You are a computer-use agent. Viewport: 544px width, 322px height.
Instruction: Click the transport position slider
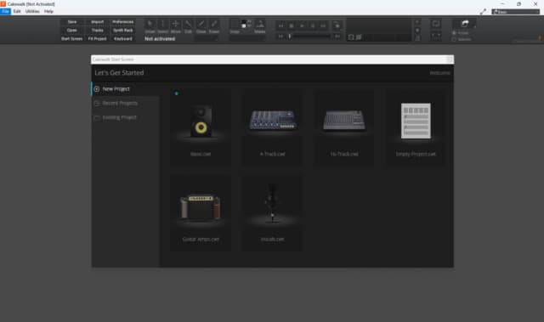(x=309, y=36)
